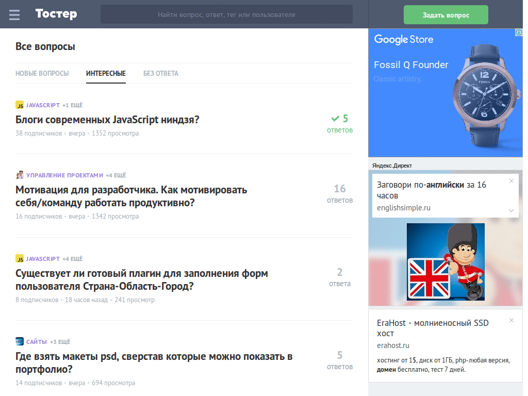Click the Тостер logo

[x=56, y=14]
